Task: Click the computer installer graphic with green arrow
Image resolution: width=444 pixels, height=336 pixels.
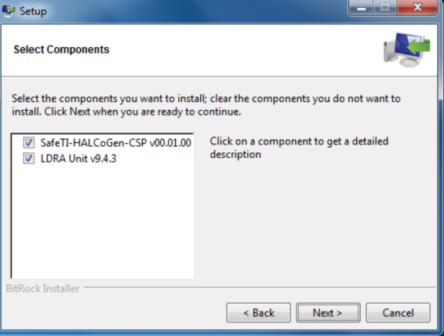Action: pyautogui.click(x=407, y=49)
